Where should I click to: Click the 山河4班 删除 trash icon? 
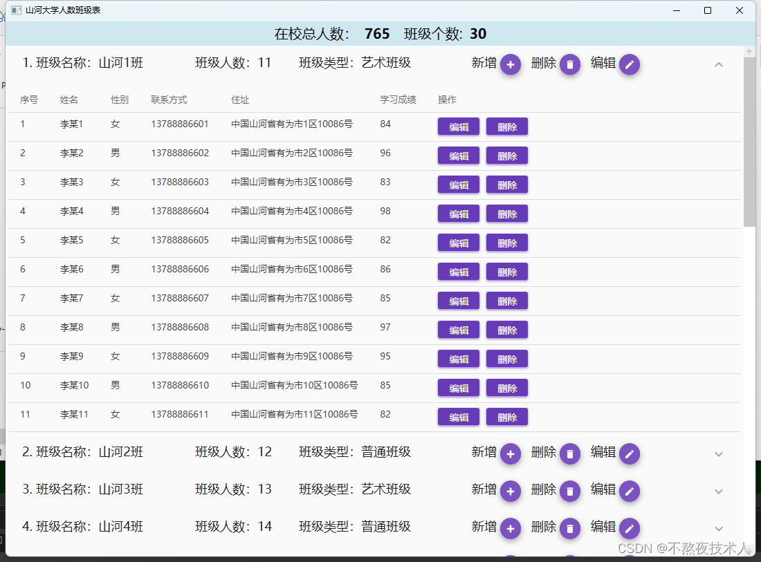pos(570,528)
